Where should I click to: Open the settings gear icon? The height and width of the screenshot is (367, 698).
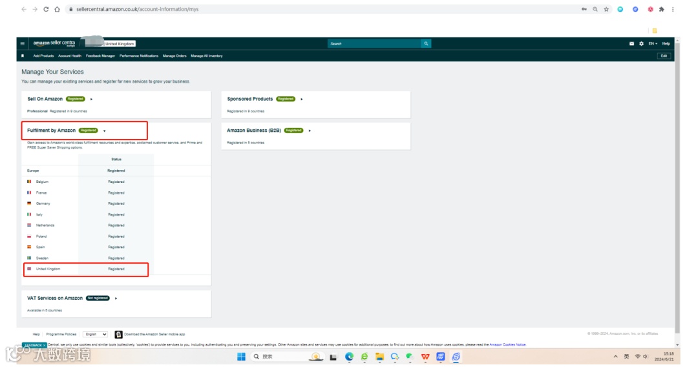(642, 43)
